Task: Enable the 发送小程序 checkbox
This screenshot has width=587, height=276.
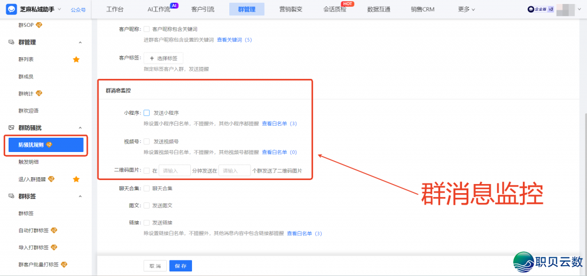Action: (x=147, y=113)
